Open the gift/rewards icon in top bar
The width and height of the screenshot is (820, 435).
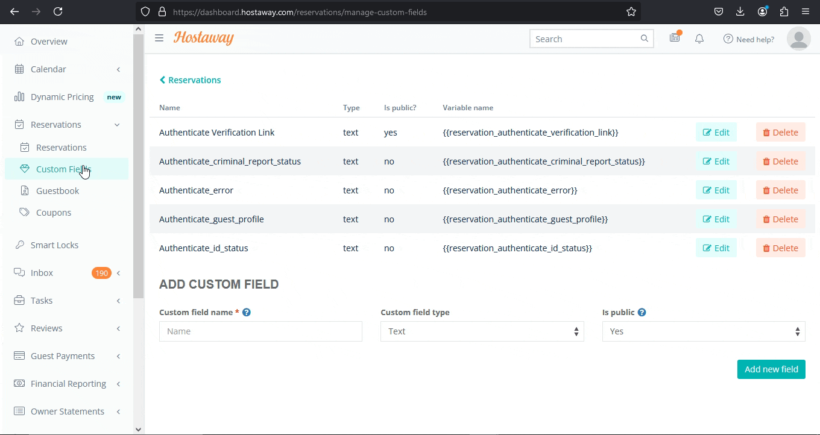675,37
